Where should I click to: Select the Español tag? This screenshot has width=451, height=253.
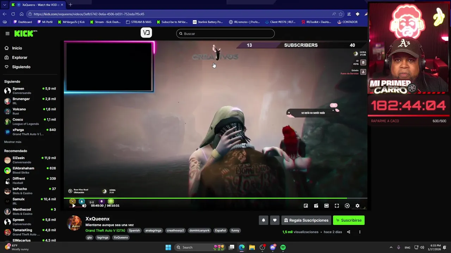(x=221, y=231)
